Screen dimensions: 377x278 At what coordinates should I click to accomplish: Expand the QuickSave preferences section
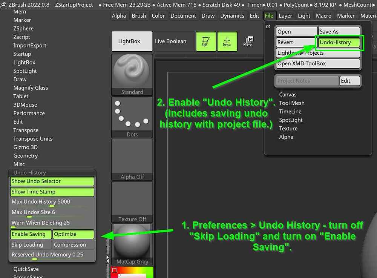(x=26, y=269)
